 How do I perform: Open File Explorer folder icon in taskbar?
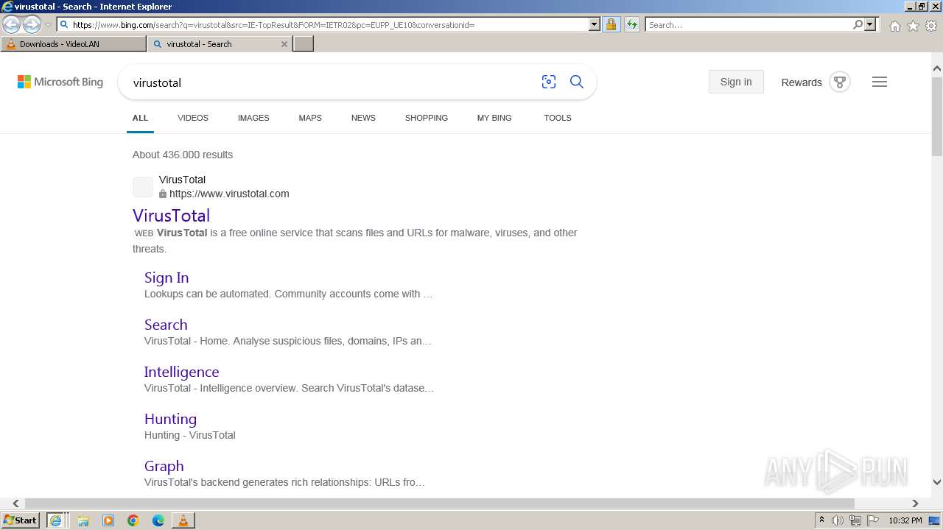[83, 520]
